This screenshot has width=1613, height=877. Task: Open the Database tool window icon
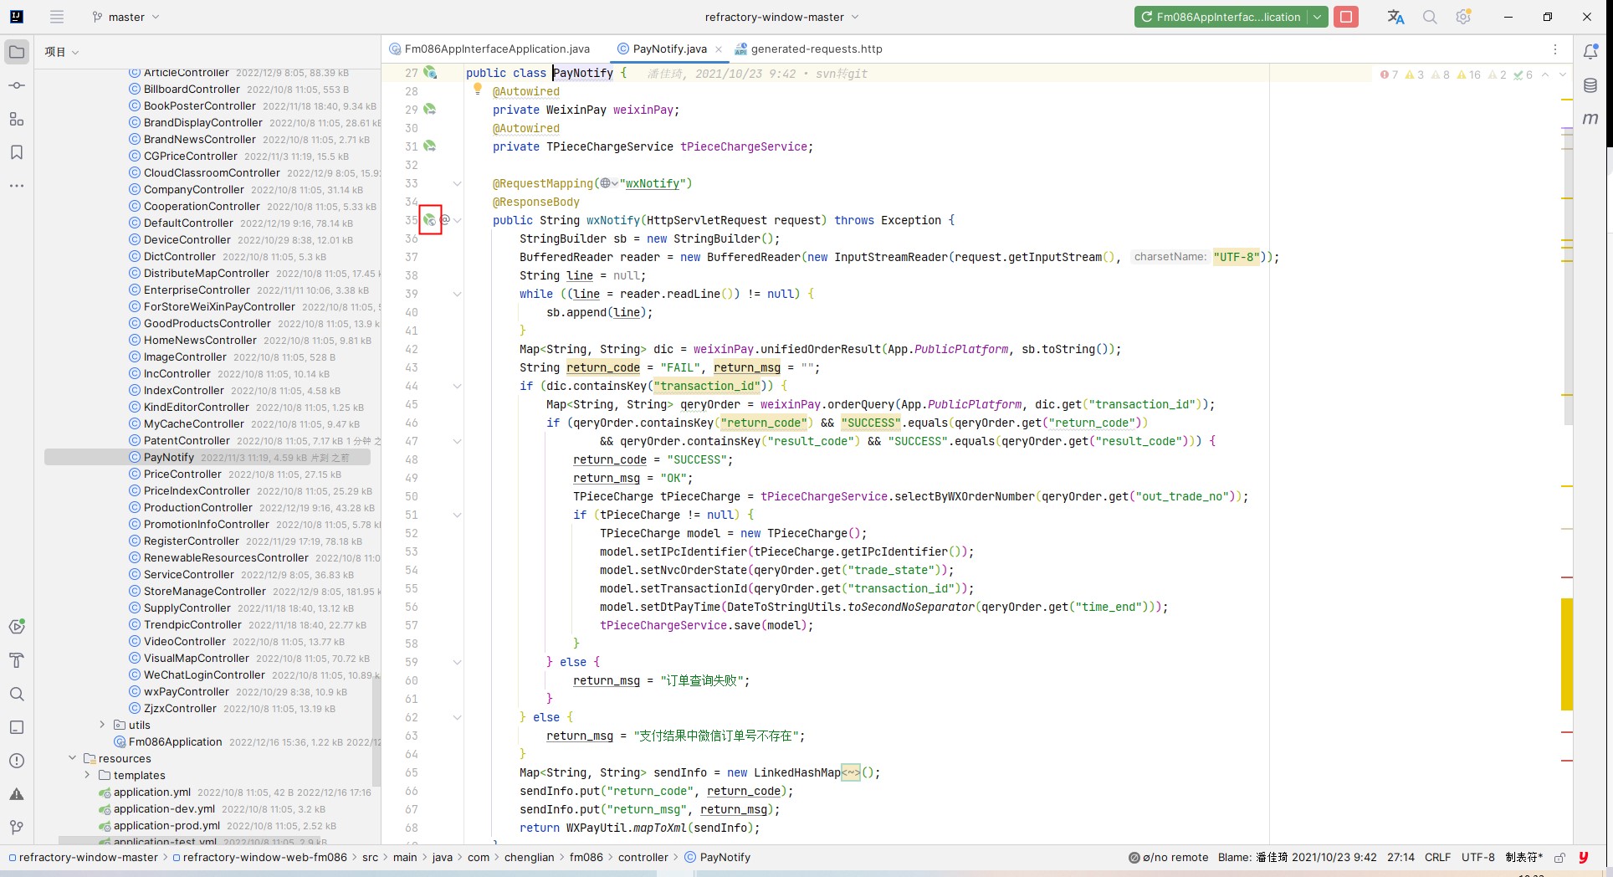point(1590,85)
